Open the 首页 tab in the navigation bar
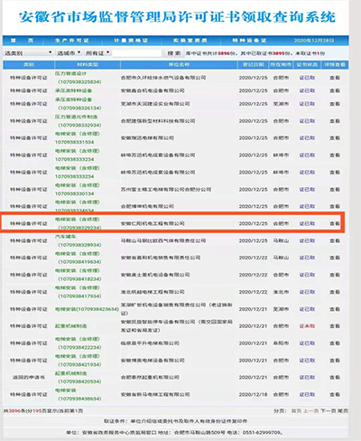 point(22,41)
